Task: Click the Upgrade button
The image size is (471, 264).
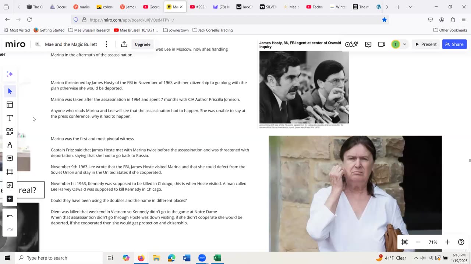Action: tap(142, 44)
